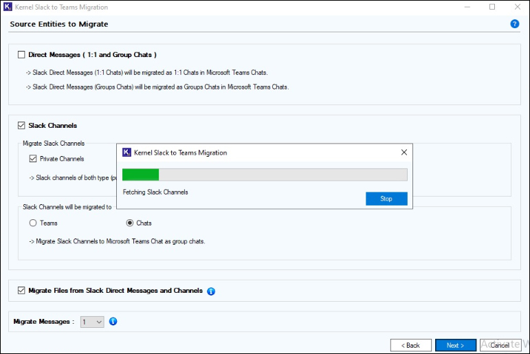Click text about 1:1 Chats migration
Viewport: 530px width, 354px height.
147,73
